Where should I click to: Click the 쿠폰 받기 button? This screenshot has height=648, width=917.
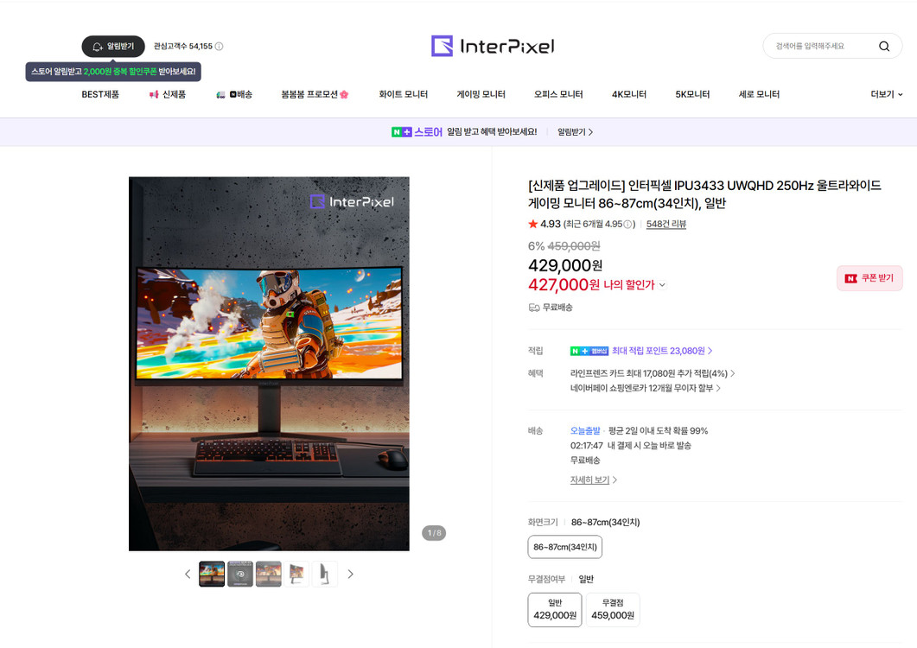pyautogui.click(x=869, y=277)
